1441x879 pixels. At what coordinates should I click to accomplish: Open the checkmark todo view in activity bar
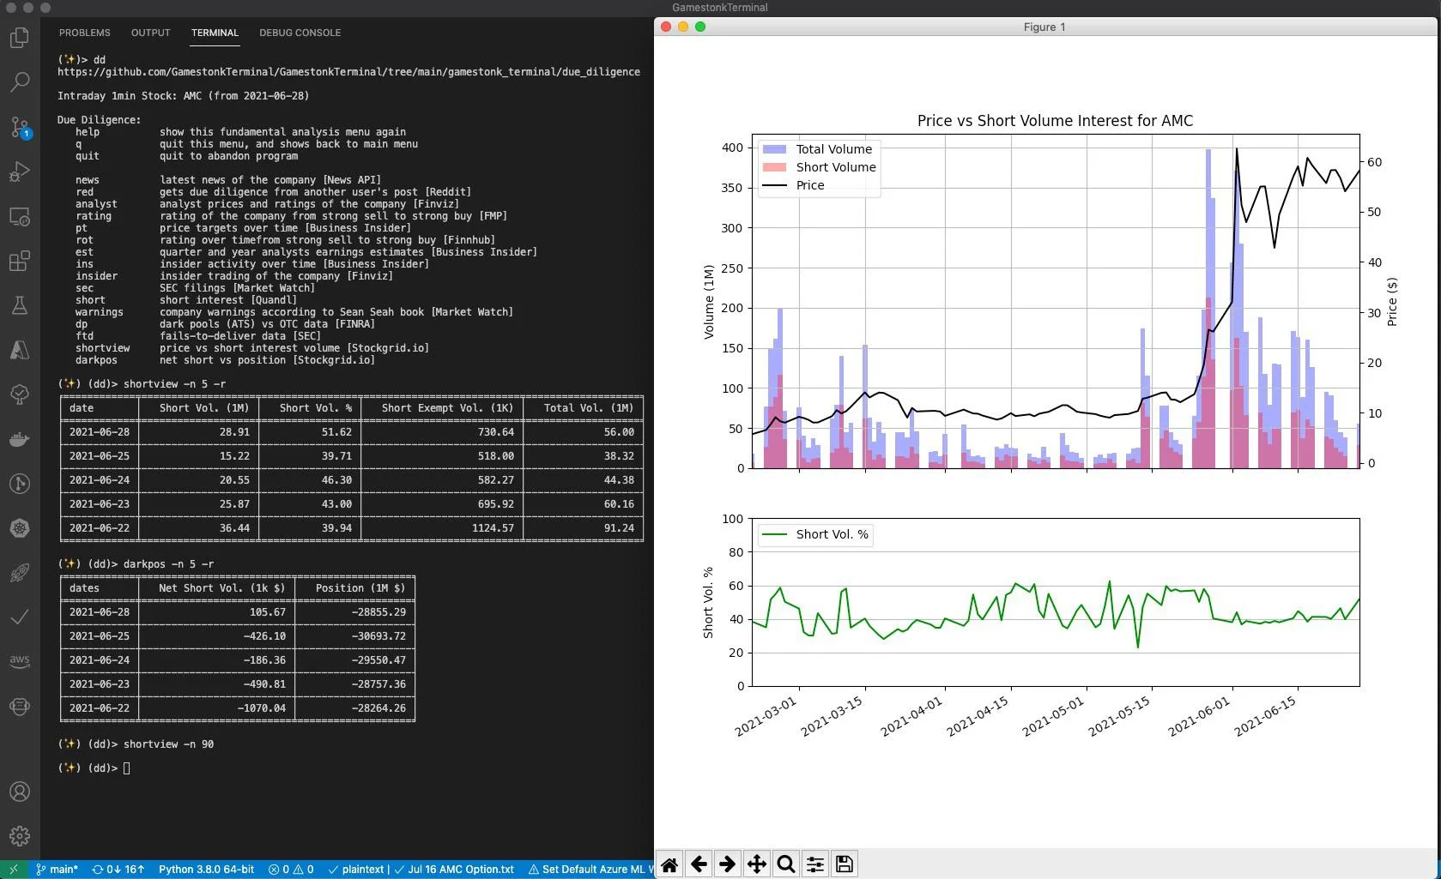(19, 617)
